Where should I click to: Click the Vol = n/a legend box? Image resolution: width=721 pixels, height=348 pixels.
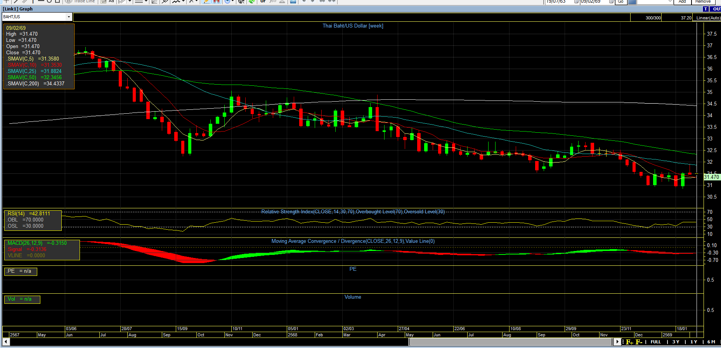(22, 299)
